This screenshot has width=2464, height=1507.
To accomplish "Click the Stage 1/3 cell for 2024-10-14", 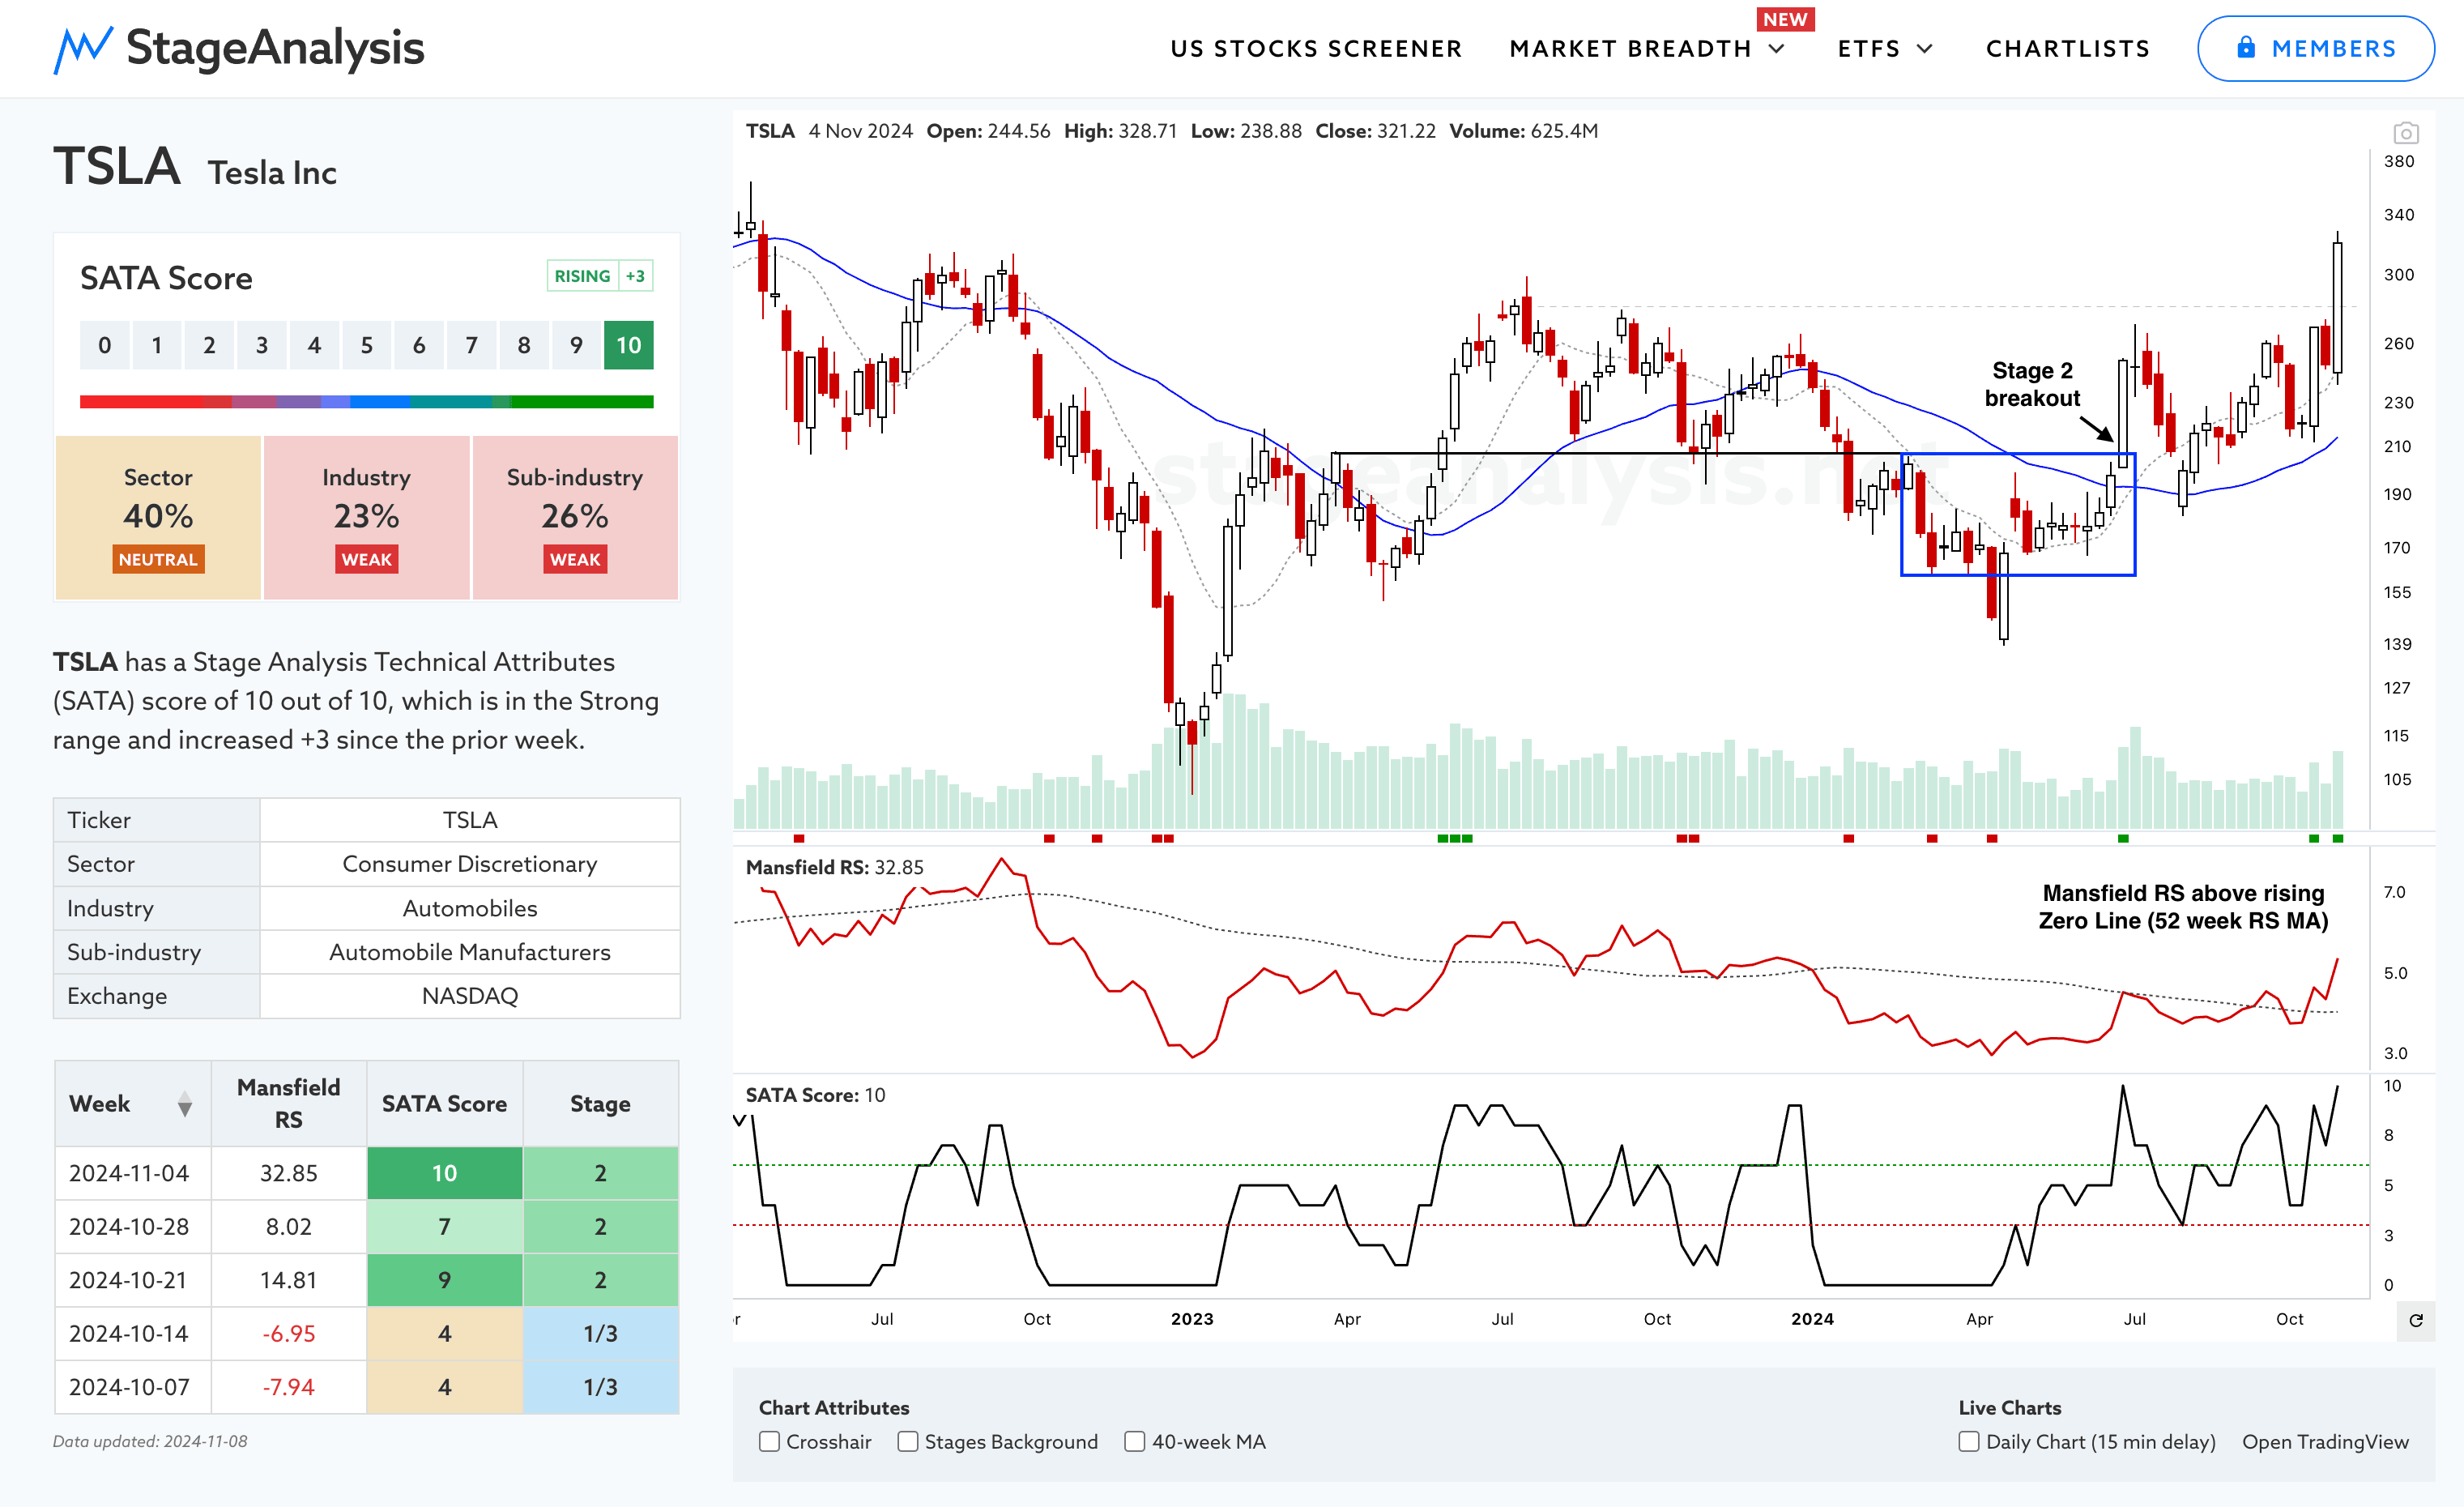I will (x=600, y=1333).
